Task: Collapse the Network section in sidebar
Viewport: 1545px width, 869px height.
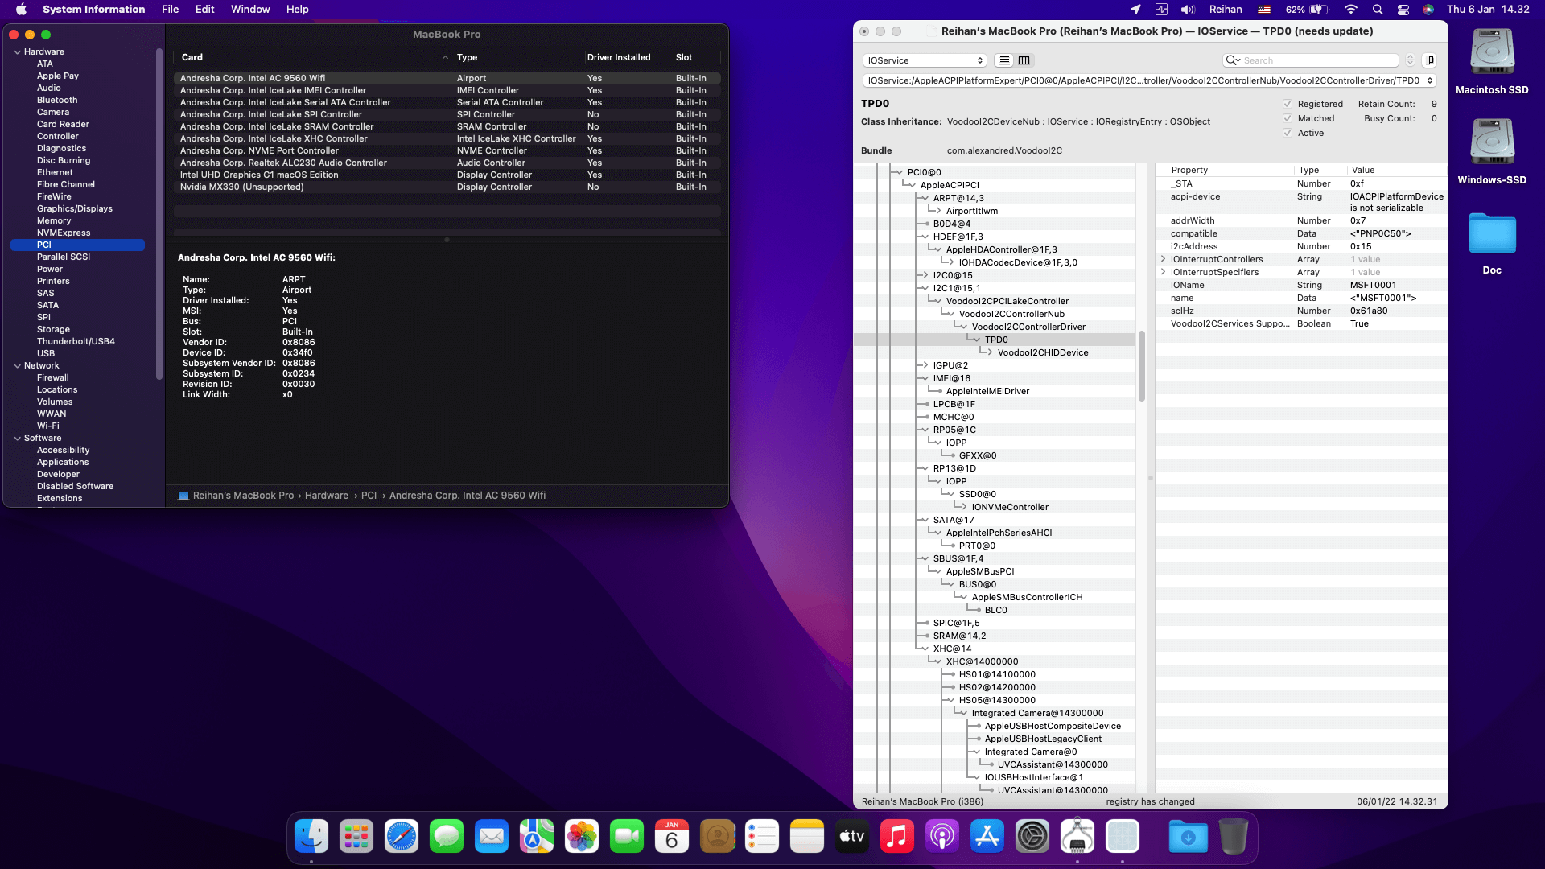Action: pos(18,366)
